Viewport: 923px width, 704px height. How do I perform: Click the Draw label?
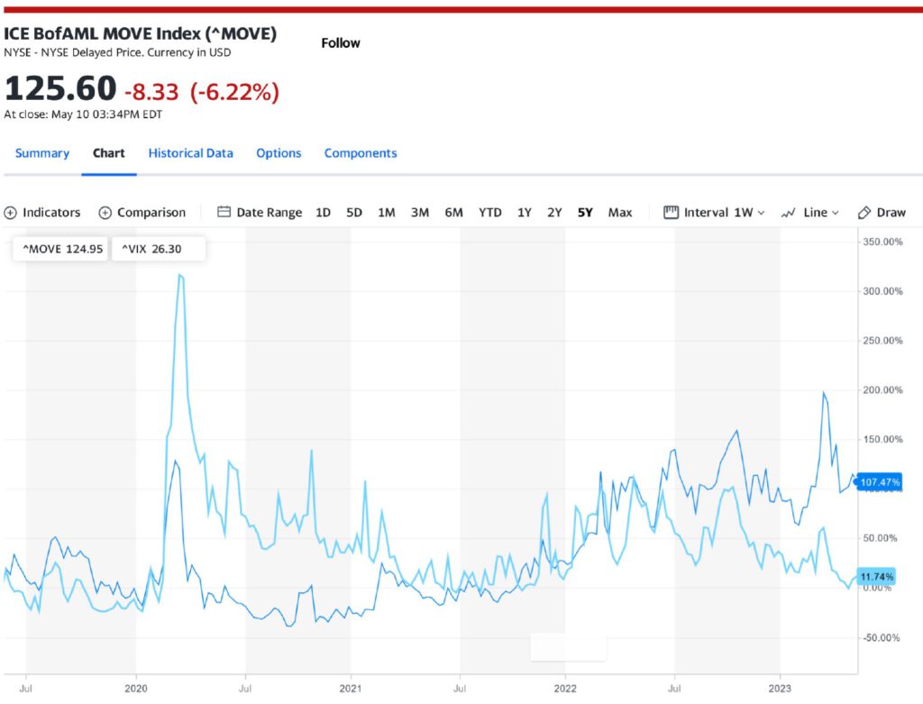(x=891, y=213)
